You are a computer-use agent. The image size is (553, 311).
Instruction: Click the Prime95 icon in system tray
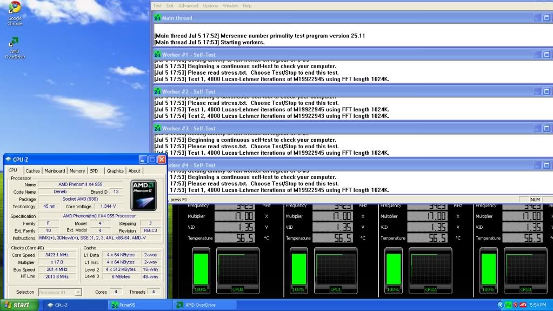pos(509,305)
